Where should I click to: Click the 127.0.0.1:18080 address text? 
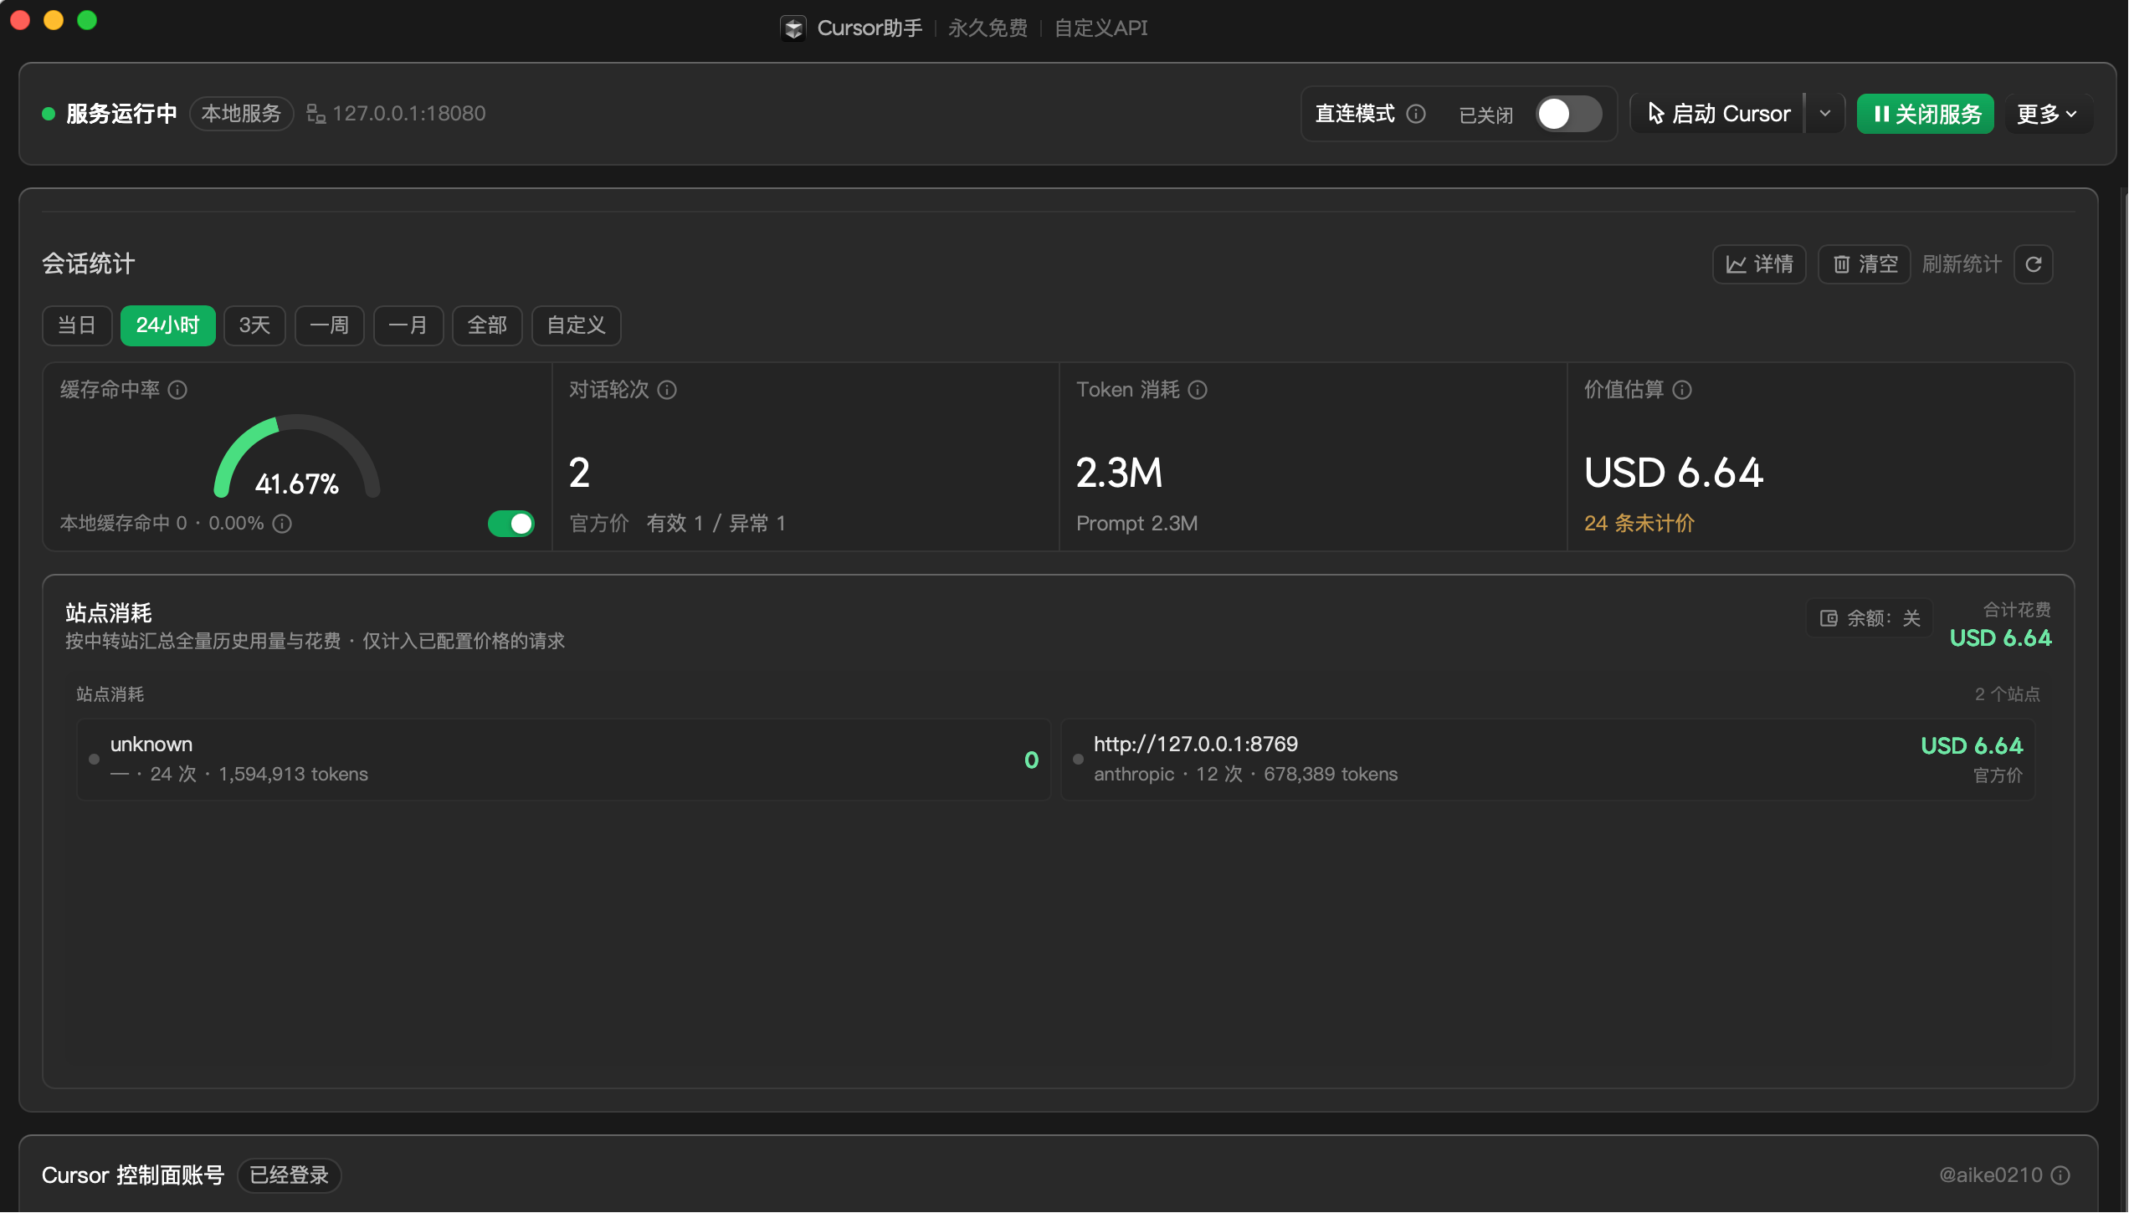click(x=409, y=114)
